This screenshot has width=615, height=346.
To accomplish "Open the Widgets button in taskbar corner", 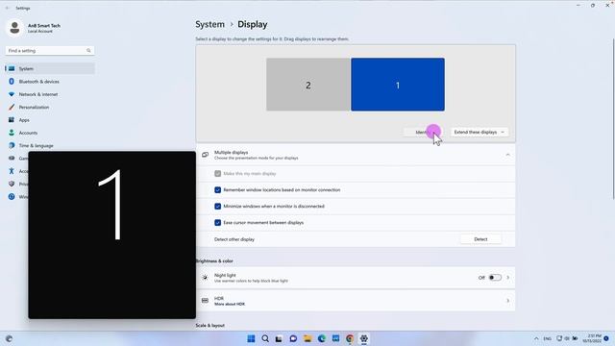I will (x=9, y=338).
